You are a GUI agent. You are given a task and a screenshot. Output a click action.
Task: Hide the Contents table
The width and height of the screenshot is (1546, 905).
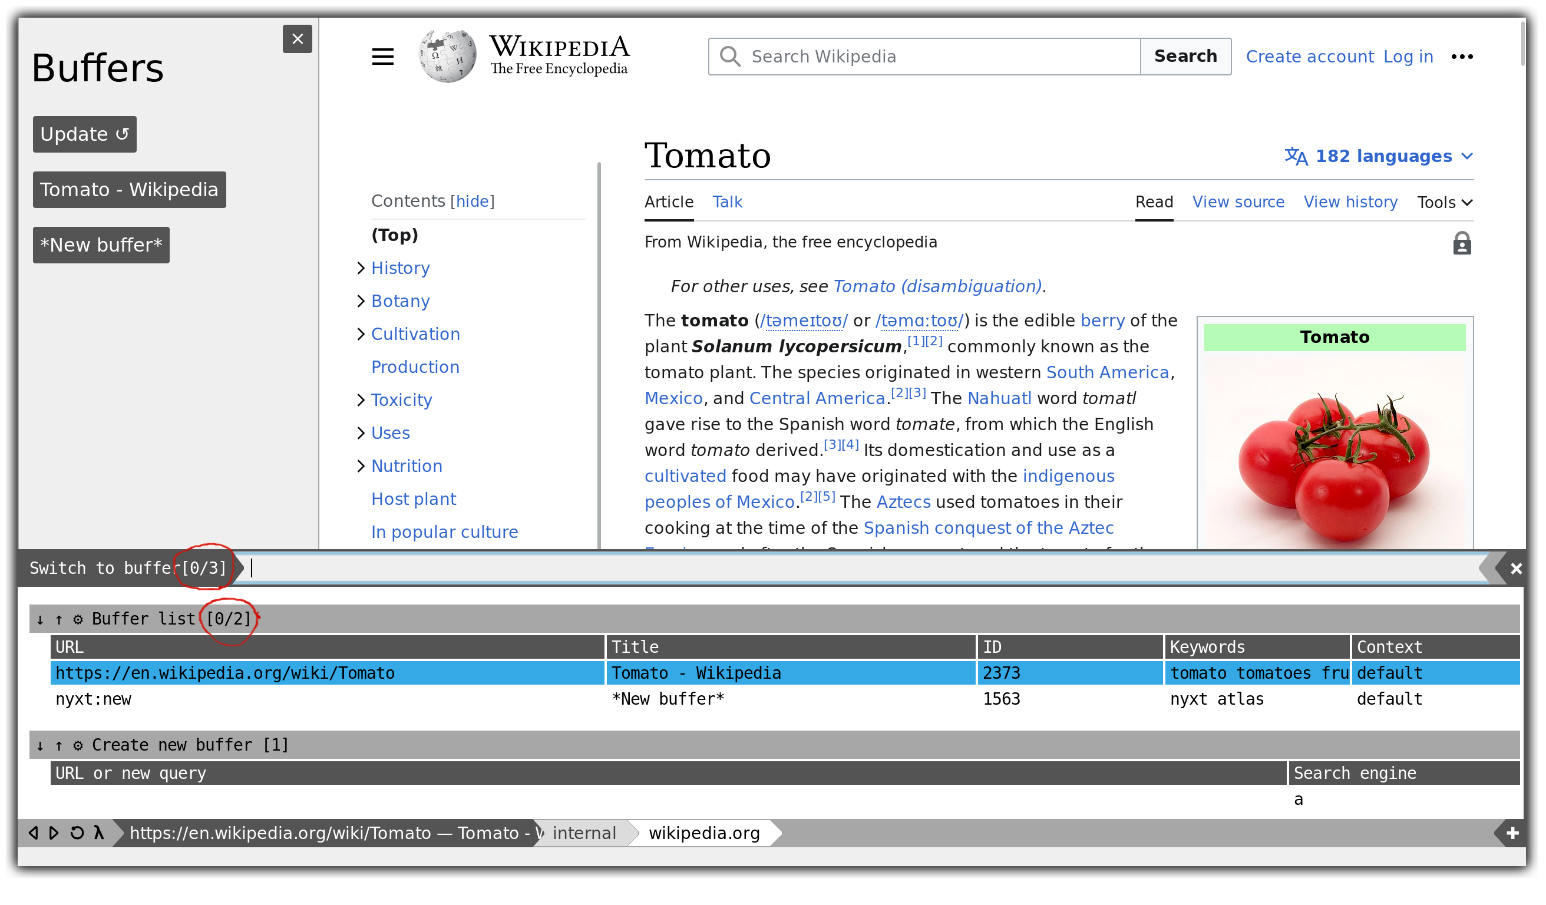coord(473,202)
